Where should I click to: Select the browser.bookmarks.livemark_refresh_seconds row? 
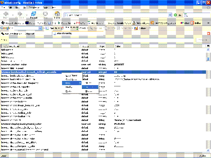click(x=103, y=72)
